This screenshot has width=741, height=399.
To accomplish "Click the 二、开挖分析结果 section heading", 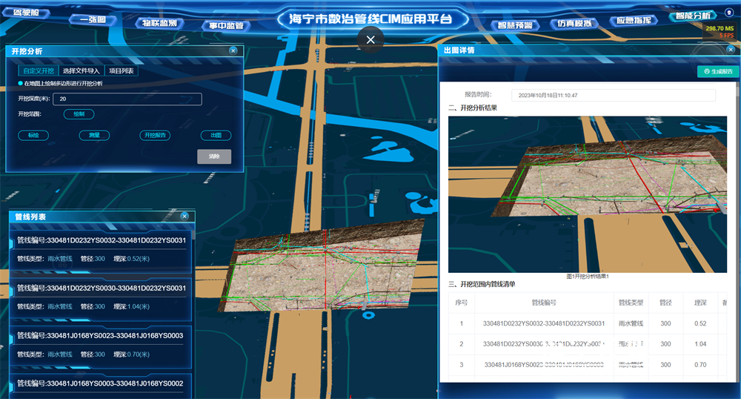I will (473, 108).
